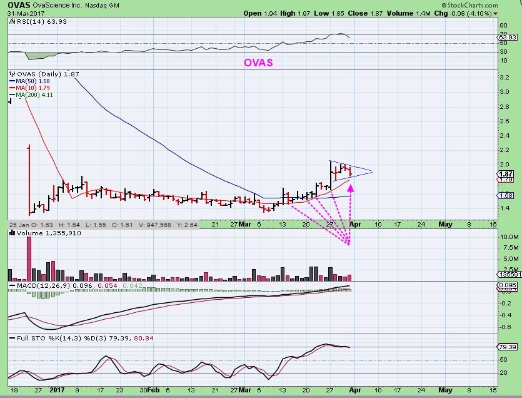Screen dimensions: 522x398
Task: Click the High 1.97 value in header
Action: click(295, 13)
